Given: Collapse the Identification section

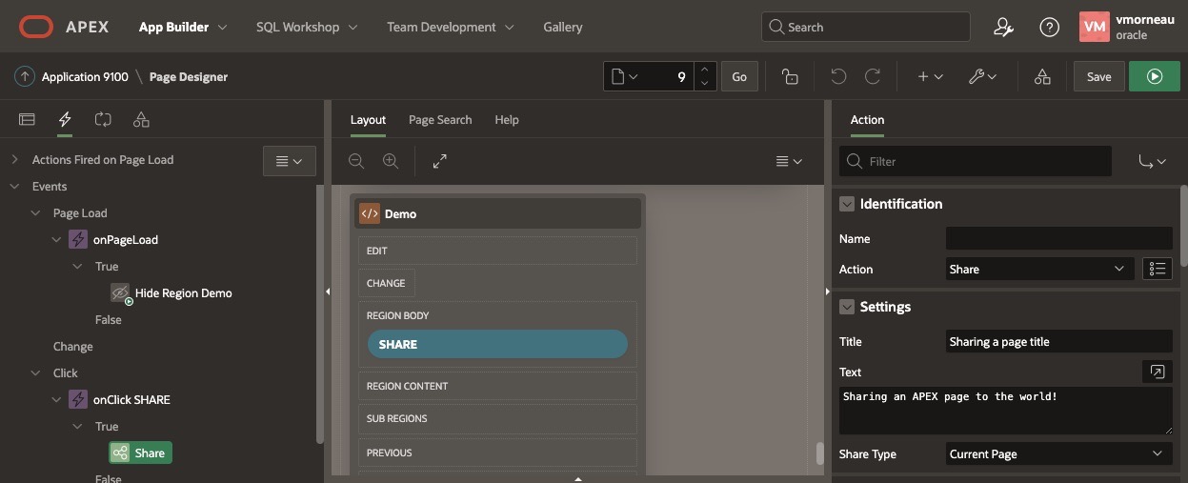Looking at the screenshot, I should (846, 204).
